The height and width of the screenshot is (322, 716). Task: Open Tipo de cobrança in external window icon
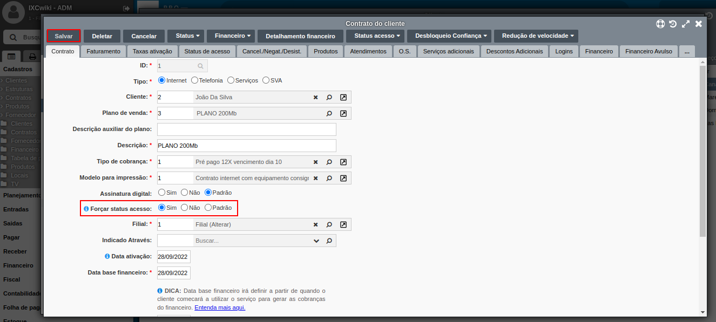343,161
